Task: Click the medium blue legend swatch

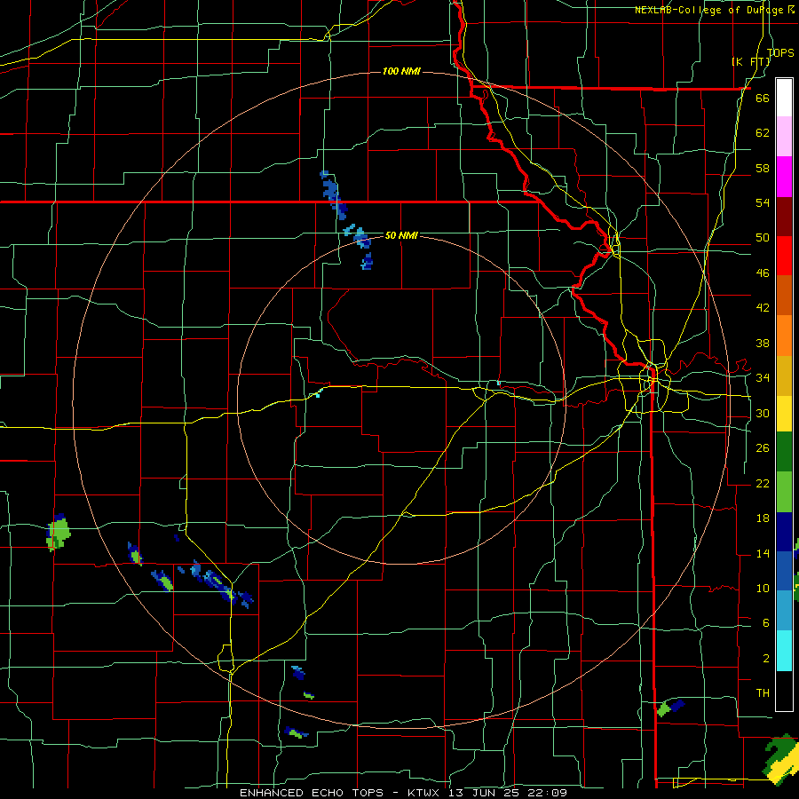Action: point(784,571)
